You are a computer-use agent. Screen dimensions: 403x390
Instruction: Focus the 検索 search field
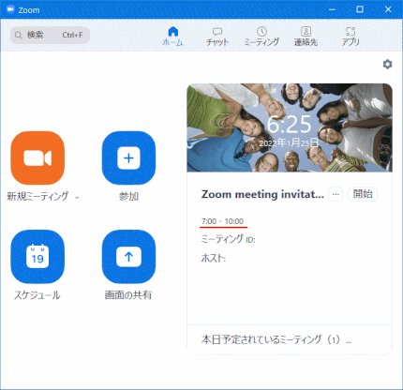(x=50, y=35)
